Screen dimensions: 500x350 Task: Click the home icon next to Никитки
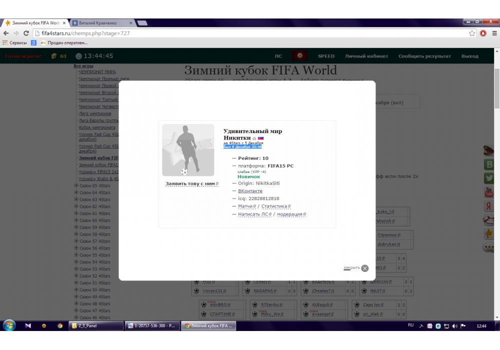point(254,138)
